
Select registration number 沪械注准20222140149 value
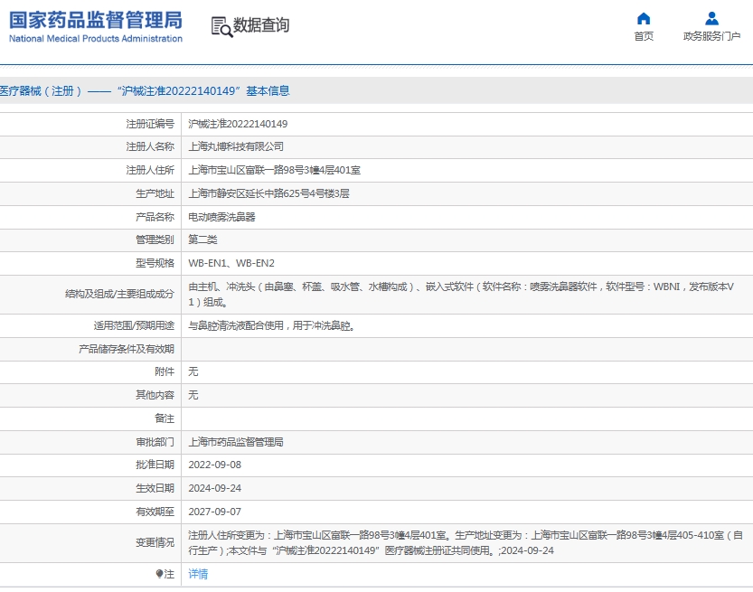coord(238,124)
